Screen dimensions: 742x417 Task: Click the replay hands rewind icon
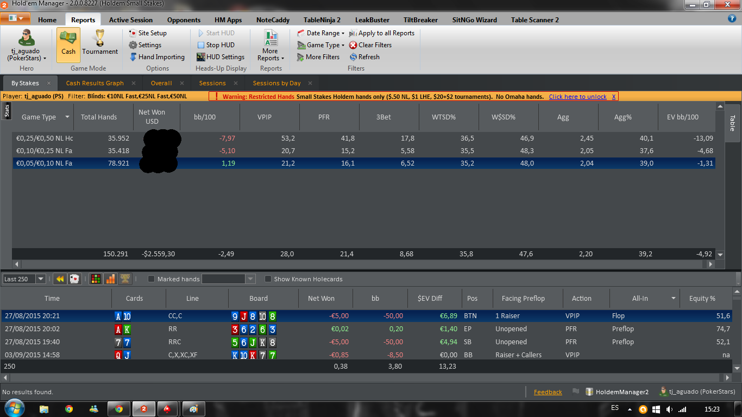coord(60,279)
